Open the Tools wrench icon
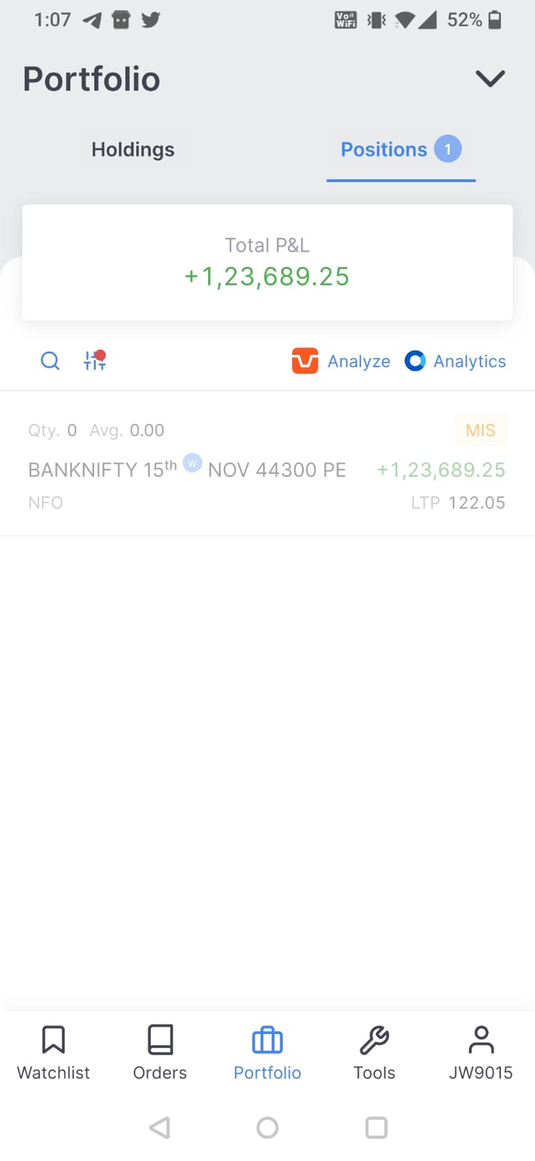Viewport: 535px width, 1161px height. point(374,1040)
